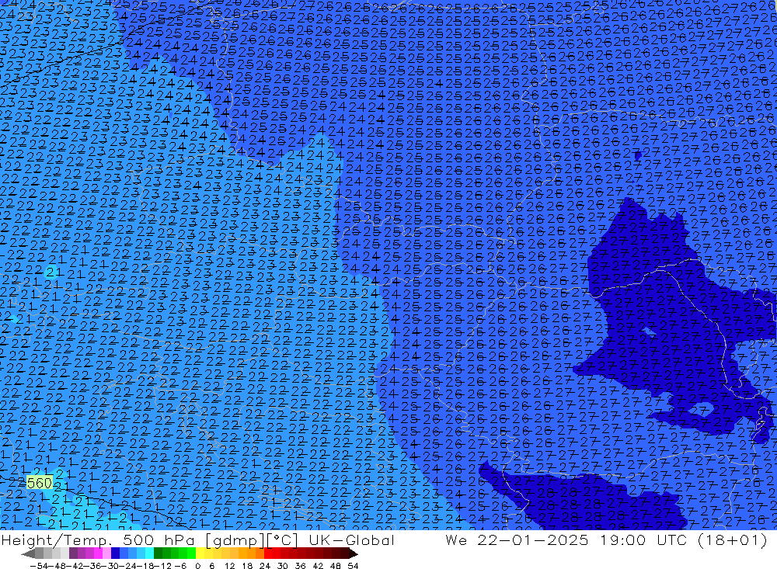Click the 12 legend value
The height and width of the screenshot is (569, 777).
tap(229, 566)
